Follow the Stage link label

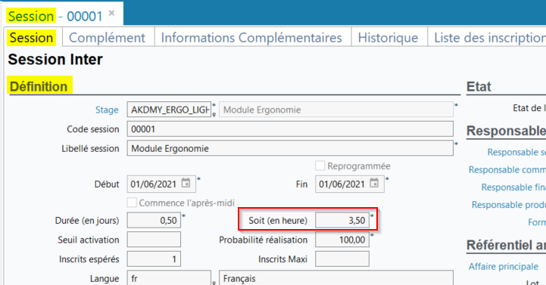107,110
